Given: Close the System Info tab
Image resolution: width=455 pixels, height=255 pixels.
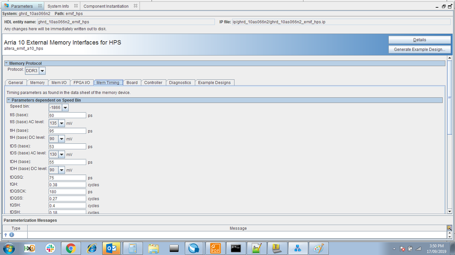Looking at the screenshot, I should pyautogui.click(x=76, y=6).
